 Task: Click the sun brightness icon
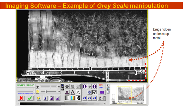point(38,91)
